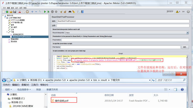193x108 pixels.
Task: Open the Function Helper list icon
Action: point(79,12)
